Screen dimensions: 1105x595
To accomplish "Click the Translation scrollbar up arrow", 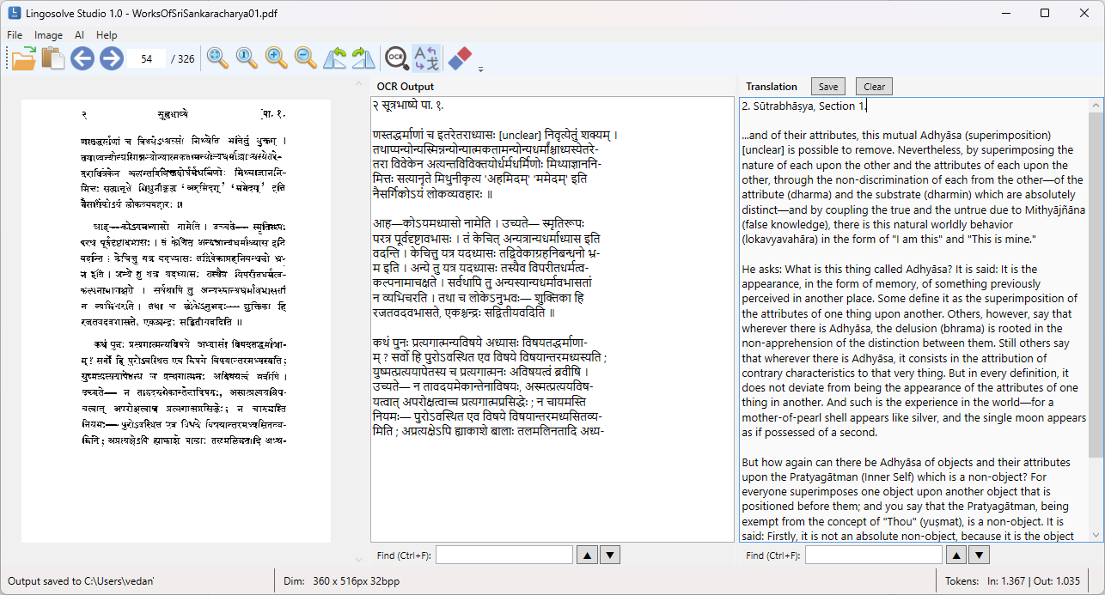I will (x=1096, y=105).
